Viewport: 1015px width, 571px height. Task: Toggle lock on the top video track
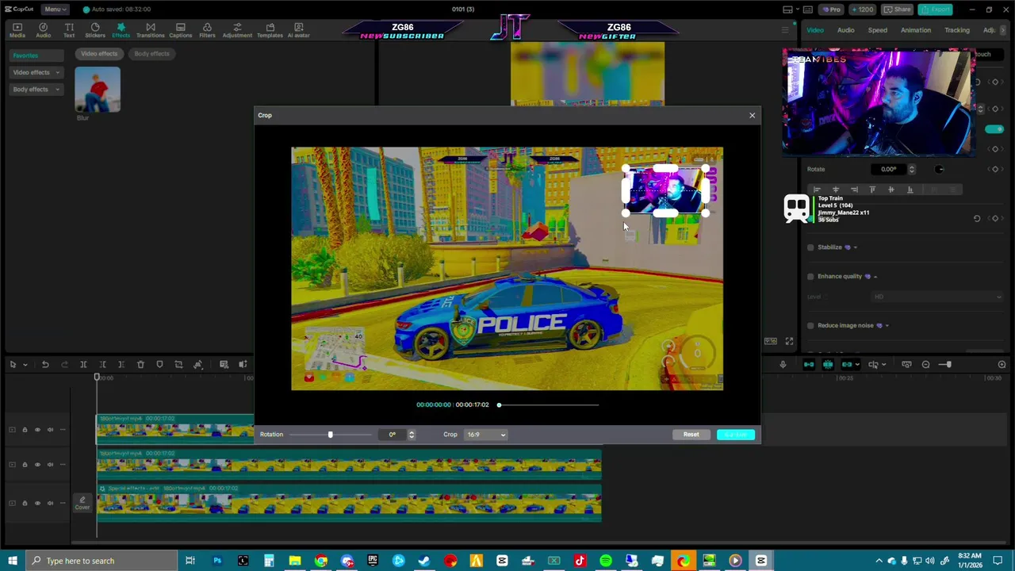tap(25, 430)
